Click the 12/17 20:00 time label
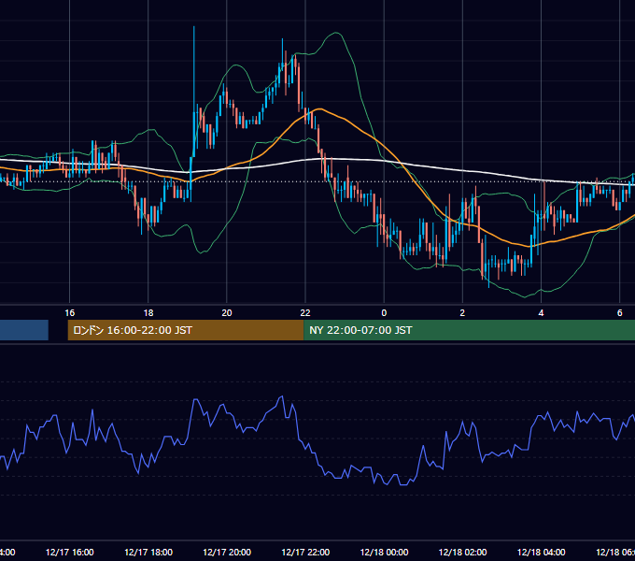This screenshot has height=561, width=635. [227, 552]
